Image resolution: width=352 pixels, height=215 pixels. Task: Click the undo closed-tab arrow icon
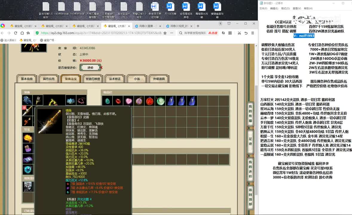point(246,33)
